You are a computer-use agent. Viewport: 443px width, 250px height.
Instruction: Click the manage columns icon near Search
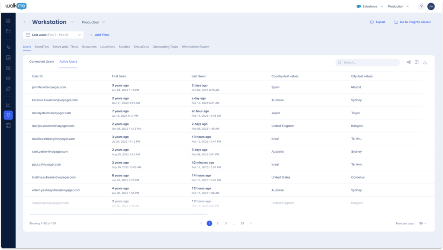[417, 62]
